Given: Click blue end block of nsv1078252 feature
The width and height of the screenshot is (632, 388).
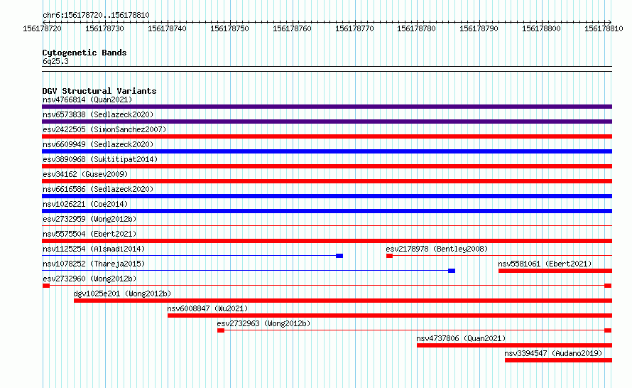Looking at the screenshot, I should tap(452, 271).
